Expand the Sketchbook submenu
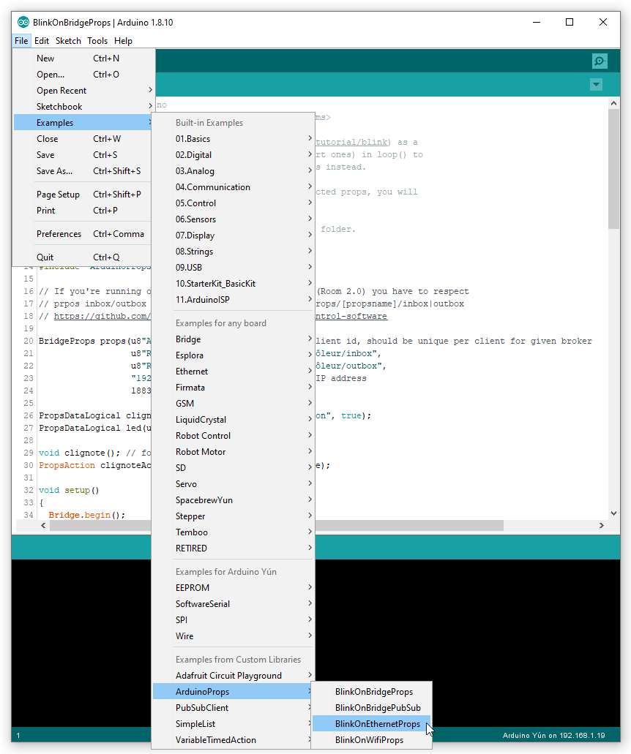 [83, 107]
